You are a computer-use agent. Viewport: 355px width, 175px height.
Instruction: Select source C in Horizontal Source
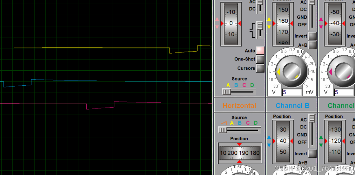(x=248, y=123)
